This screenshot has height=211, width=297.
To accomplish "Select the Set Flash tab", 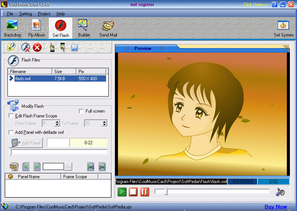I will 61,28.
